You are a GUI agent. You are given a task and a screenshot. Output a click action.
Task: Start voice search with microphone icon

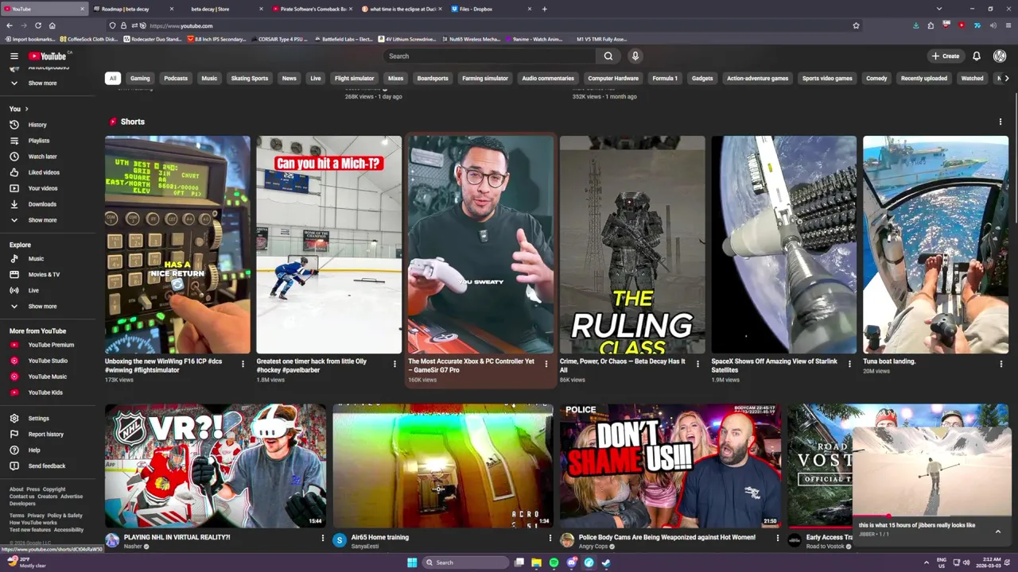point(635,56)
